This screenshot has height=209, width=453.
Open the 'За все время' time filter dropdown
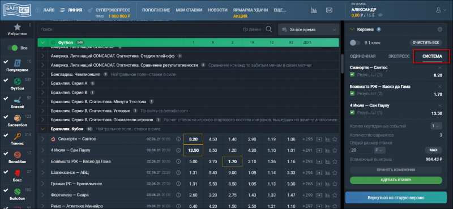coord(308,29)
